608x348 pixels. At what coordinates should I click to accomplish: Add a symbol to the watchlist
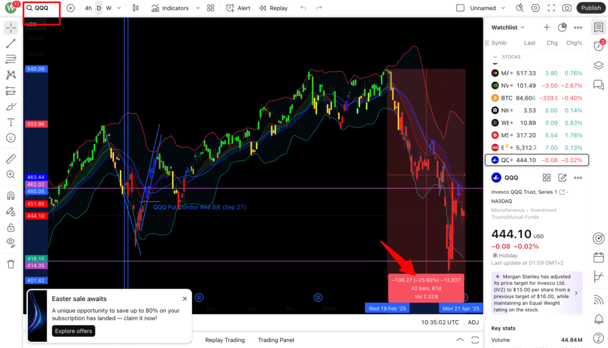(x=547, y=27)
